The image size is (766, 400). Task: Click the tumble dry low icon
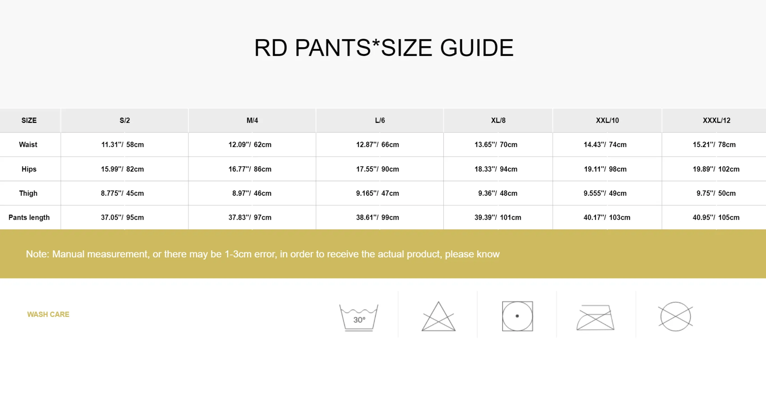point(517,316)
